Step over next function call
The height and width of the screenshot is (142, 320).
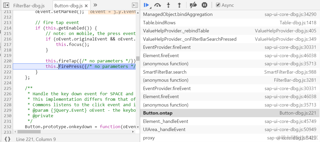click(x=158, y=5)
